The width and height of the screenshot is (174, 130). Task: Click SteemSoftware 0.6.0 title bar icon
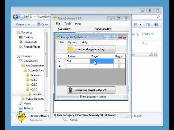click(x=55, y=18)
